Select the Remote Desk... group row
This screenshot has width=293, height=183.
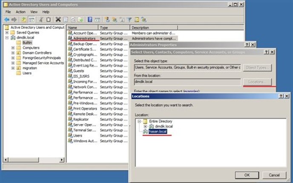click(98, 114)
